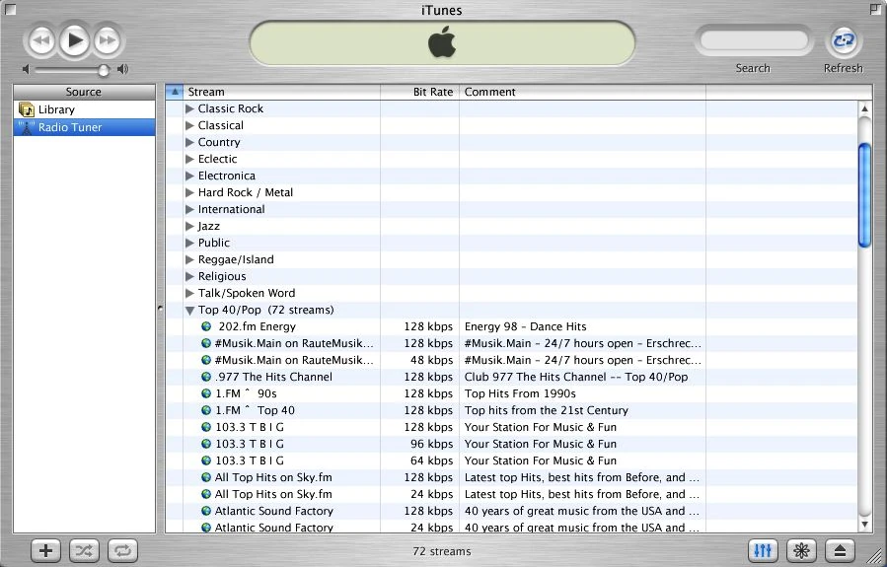
Task: Click the Rewind button
Action: coord(41,40)
